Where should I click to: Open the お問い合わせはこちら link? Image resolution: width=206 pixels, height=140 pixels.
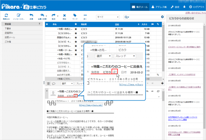point(194,13)
